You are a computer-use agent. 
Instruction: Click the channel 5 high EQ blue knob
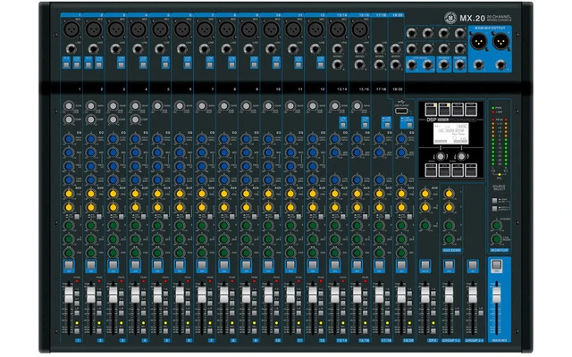coord(157,139)
